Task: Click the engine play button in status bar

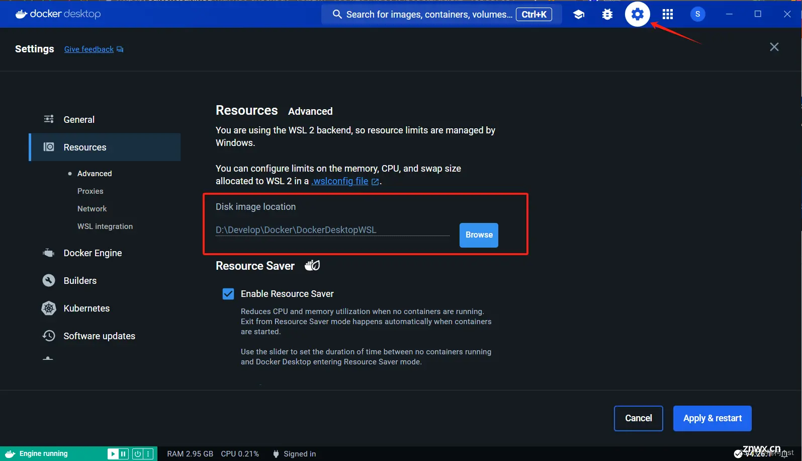Action: (113, 454)
